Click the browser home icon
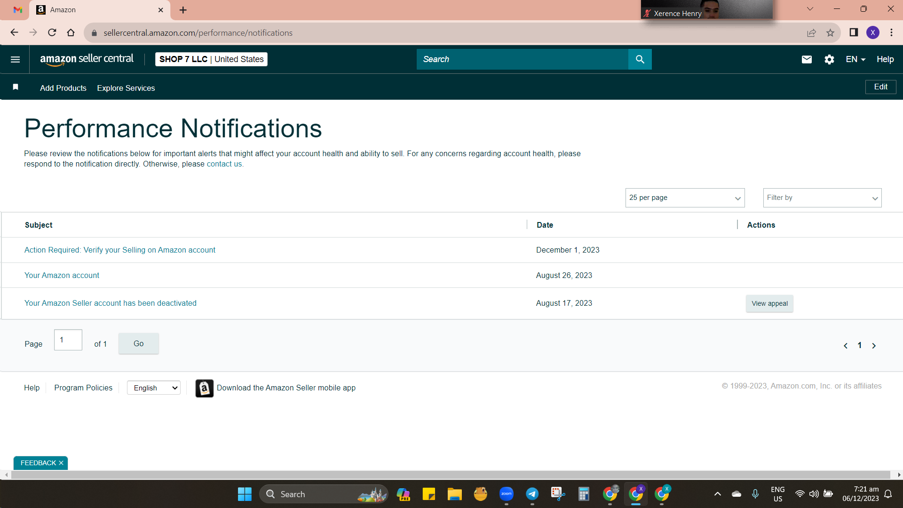 pos(71,32)
